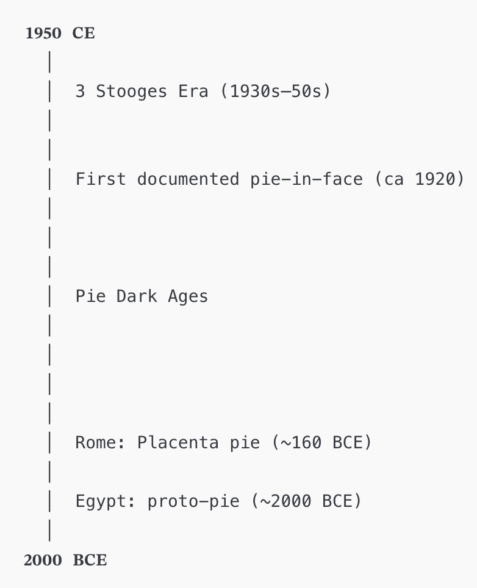Image resolution: width=477 pixels, height=588 pixels.
Task: Select the "3 Stooges Era" entry text
Action: point(142,91)
